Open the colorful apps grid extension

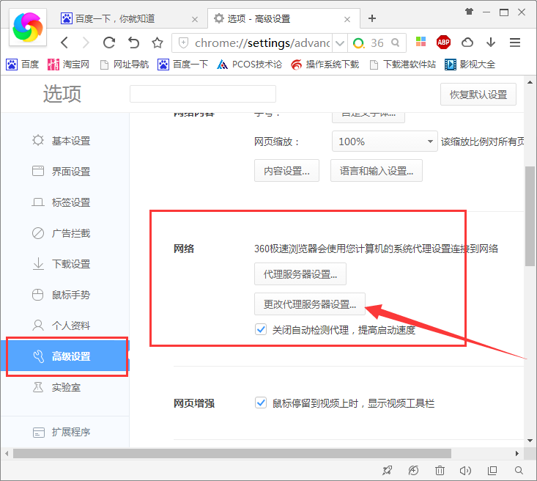(x=421, y=42)
